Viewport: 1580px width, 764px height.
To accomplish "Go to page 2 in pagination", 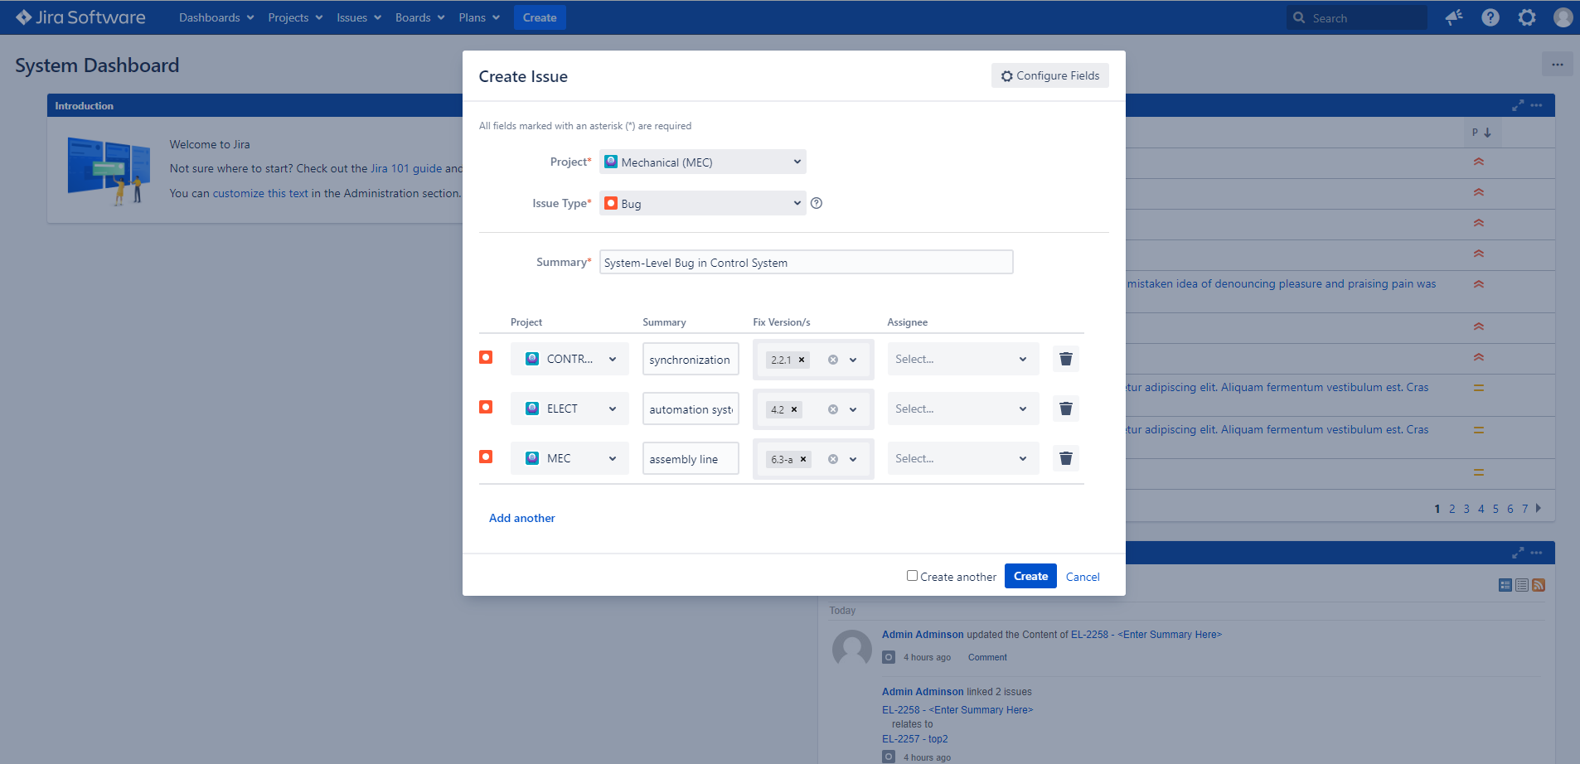I will 1452,509.
